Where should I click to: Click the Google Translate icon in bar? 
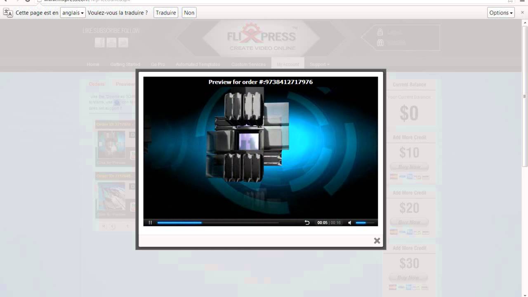pyautogui.click(x=8, y=13)
